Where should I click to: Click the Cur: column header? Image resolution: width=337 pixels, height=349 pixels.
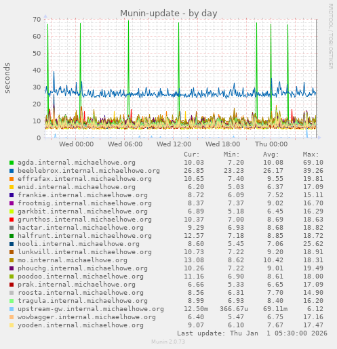click(x=192, y=155)
